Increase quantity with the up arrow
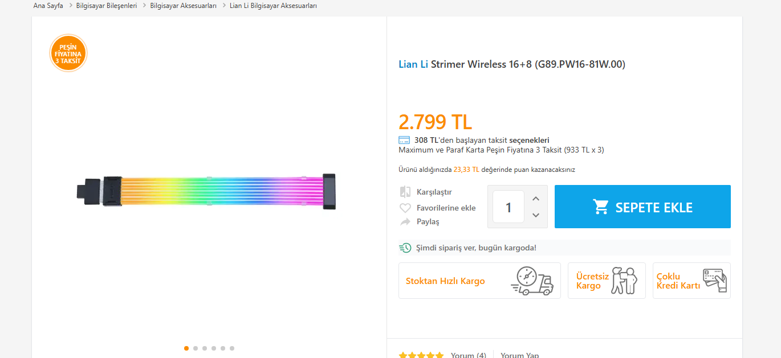781x358 pixels. [536, 199]
